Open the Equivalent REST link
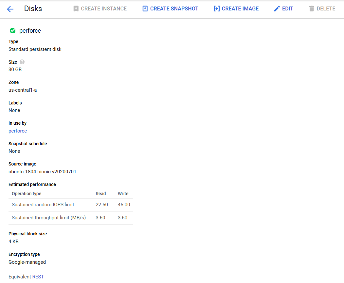Screen dimensions: 344x283 point(38,277)
